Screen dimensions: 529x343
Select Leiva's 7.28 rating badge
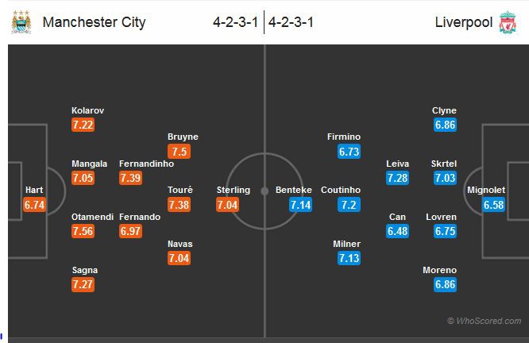click(x=397, y=178)
